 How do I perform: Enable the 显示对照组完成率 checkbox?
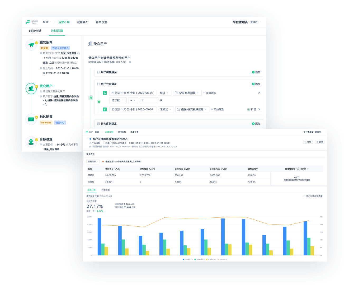tap(304, 196)
